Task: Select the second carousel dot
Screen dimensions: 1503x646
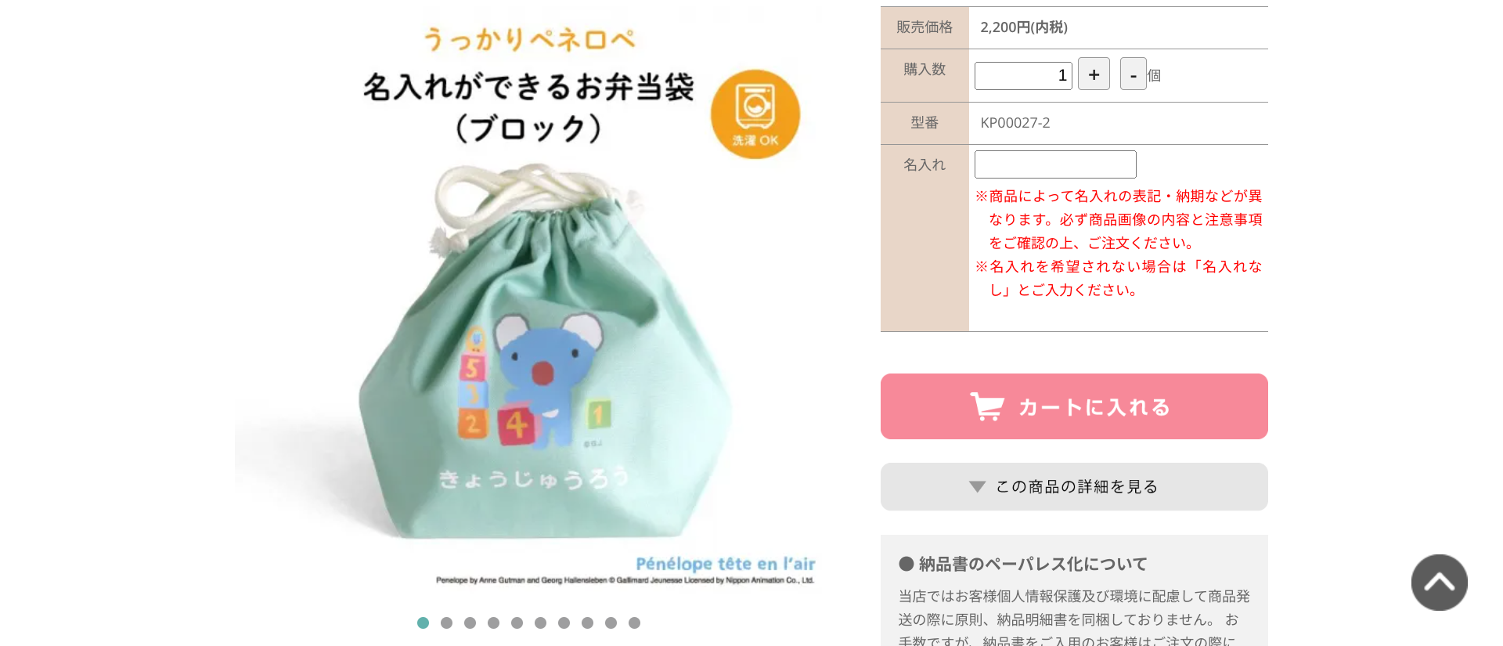Action: [446, 623]
